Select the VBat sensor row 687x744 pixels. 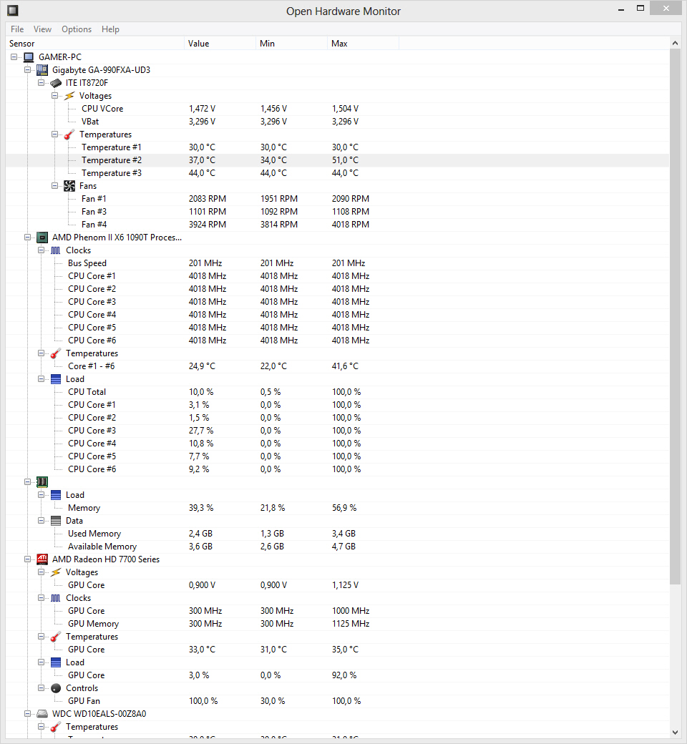click(x=338, y=122)
